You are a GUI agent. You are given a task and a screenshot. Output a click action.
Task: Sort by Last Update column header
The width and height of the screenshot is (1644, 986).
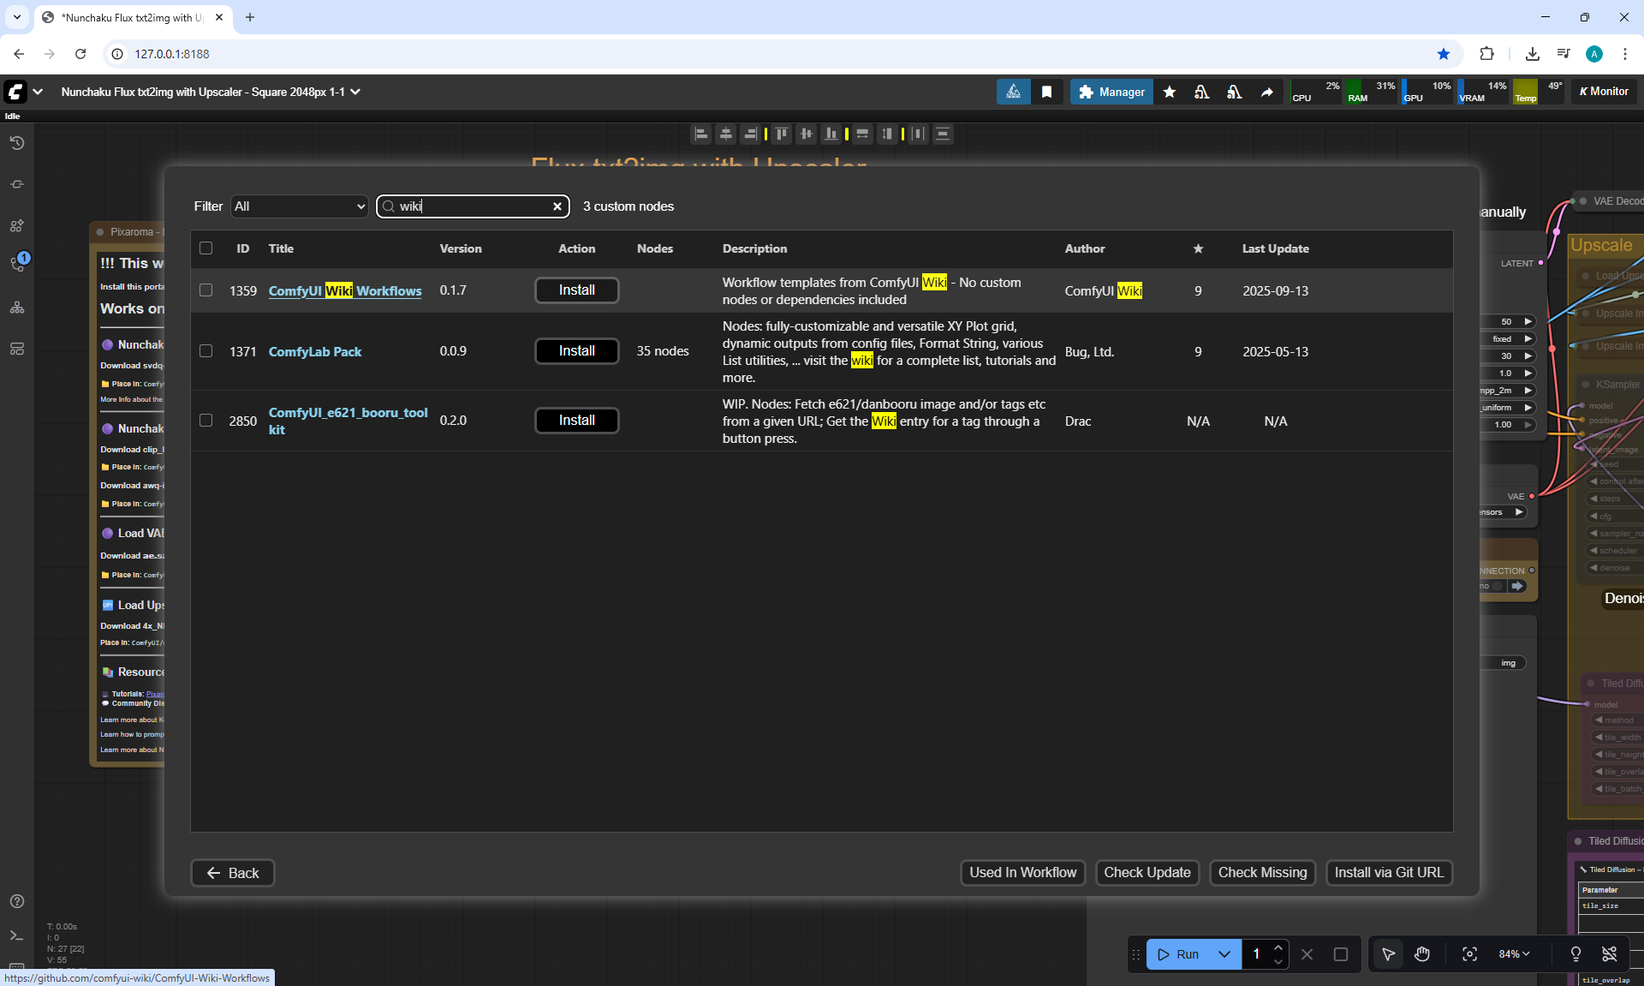click(1275, 248)
